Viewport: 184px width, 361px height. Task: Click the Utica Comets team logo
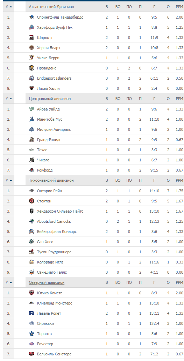coord(31,293)
